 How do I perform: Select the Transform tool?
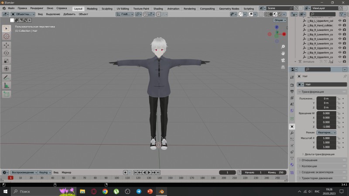click(x=6, y=69)
